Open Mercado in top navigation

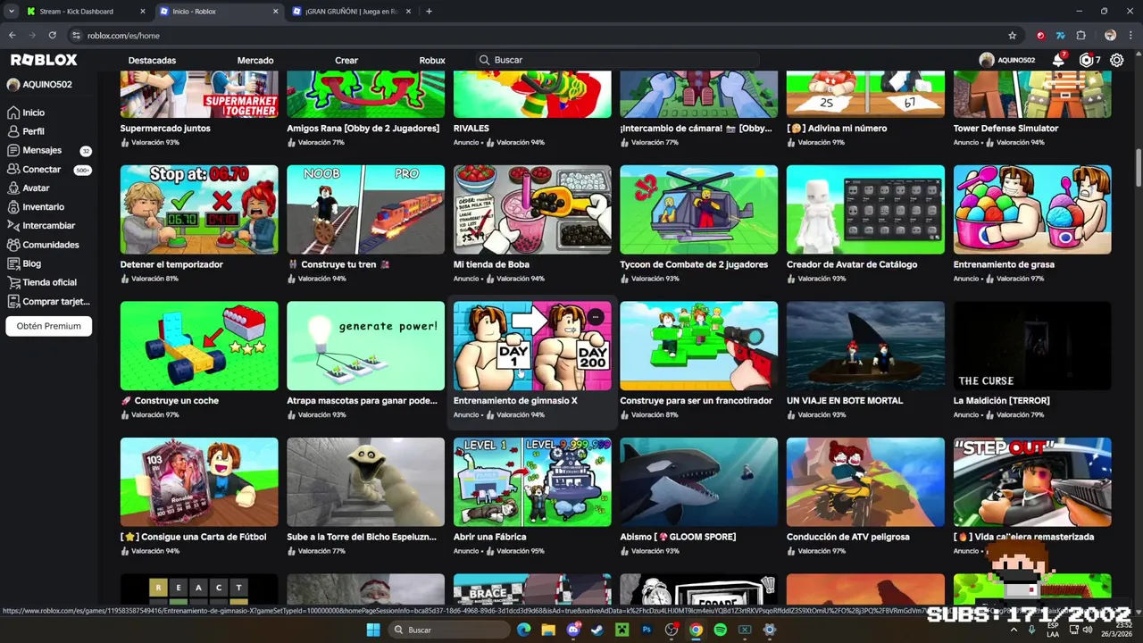(255, 61)
